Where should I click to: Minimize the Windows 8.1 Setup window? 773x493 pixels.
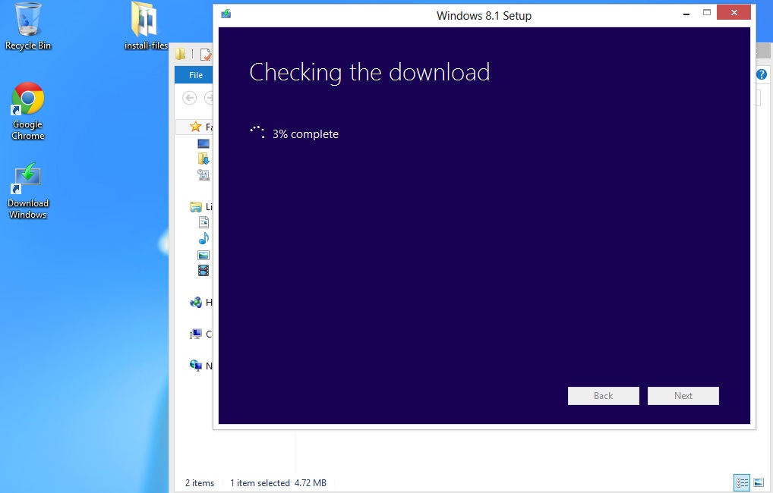coord(686,14)
